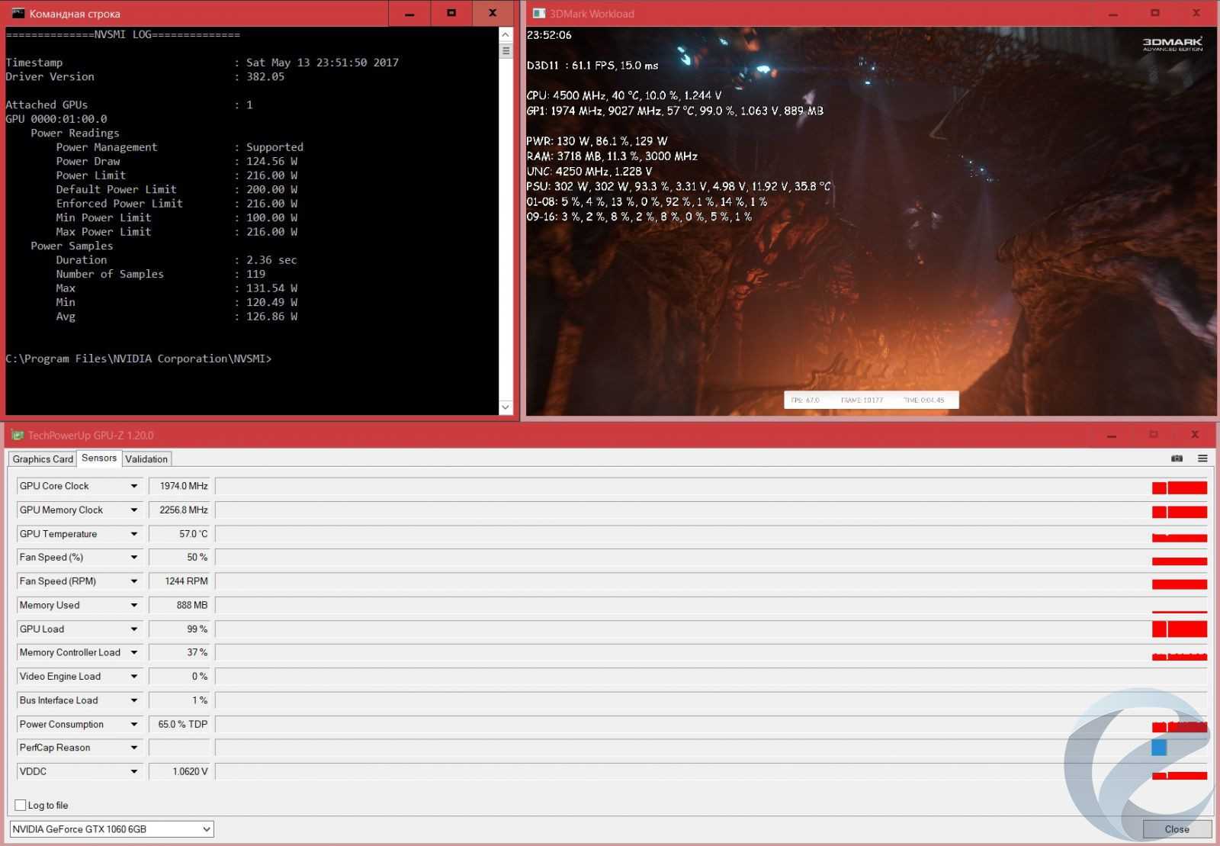Screen dimensions: 1220x846
Task: Click the Command Prompt title bar icon
Action: pos(18,14)
